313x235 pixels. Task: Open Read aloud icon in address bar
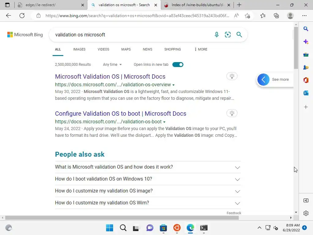click(x=236, y=16)
